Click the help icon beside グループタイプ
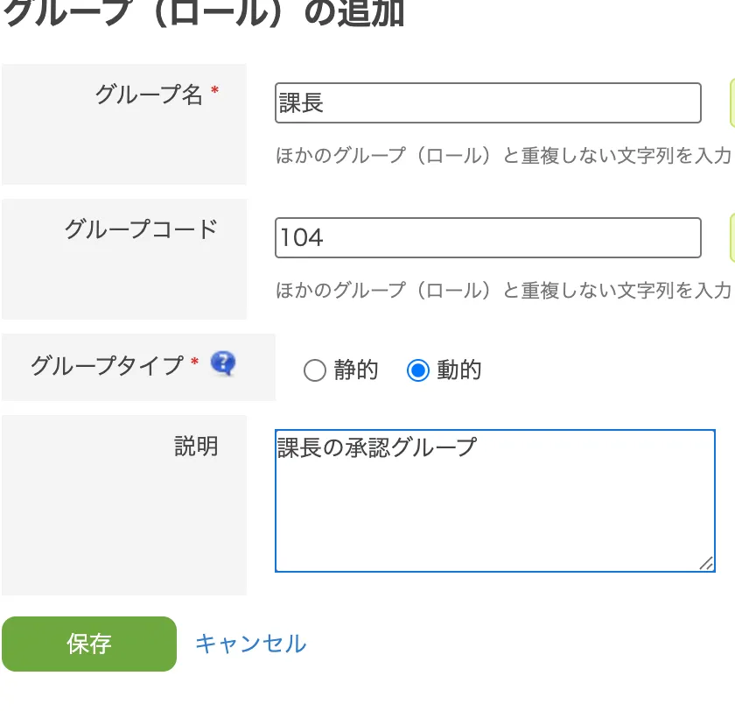Screen dimensions: 735x711 tap(223, 363)
